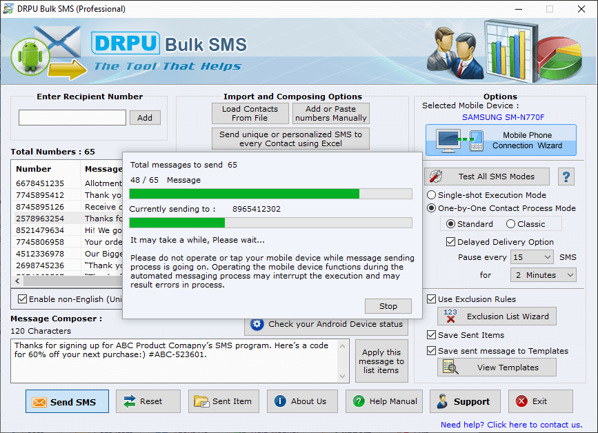Click the Test All SMS Modes wrench icon
598x433 pixels.
[435, 176]
